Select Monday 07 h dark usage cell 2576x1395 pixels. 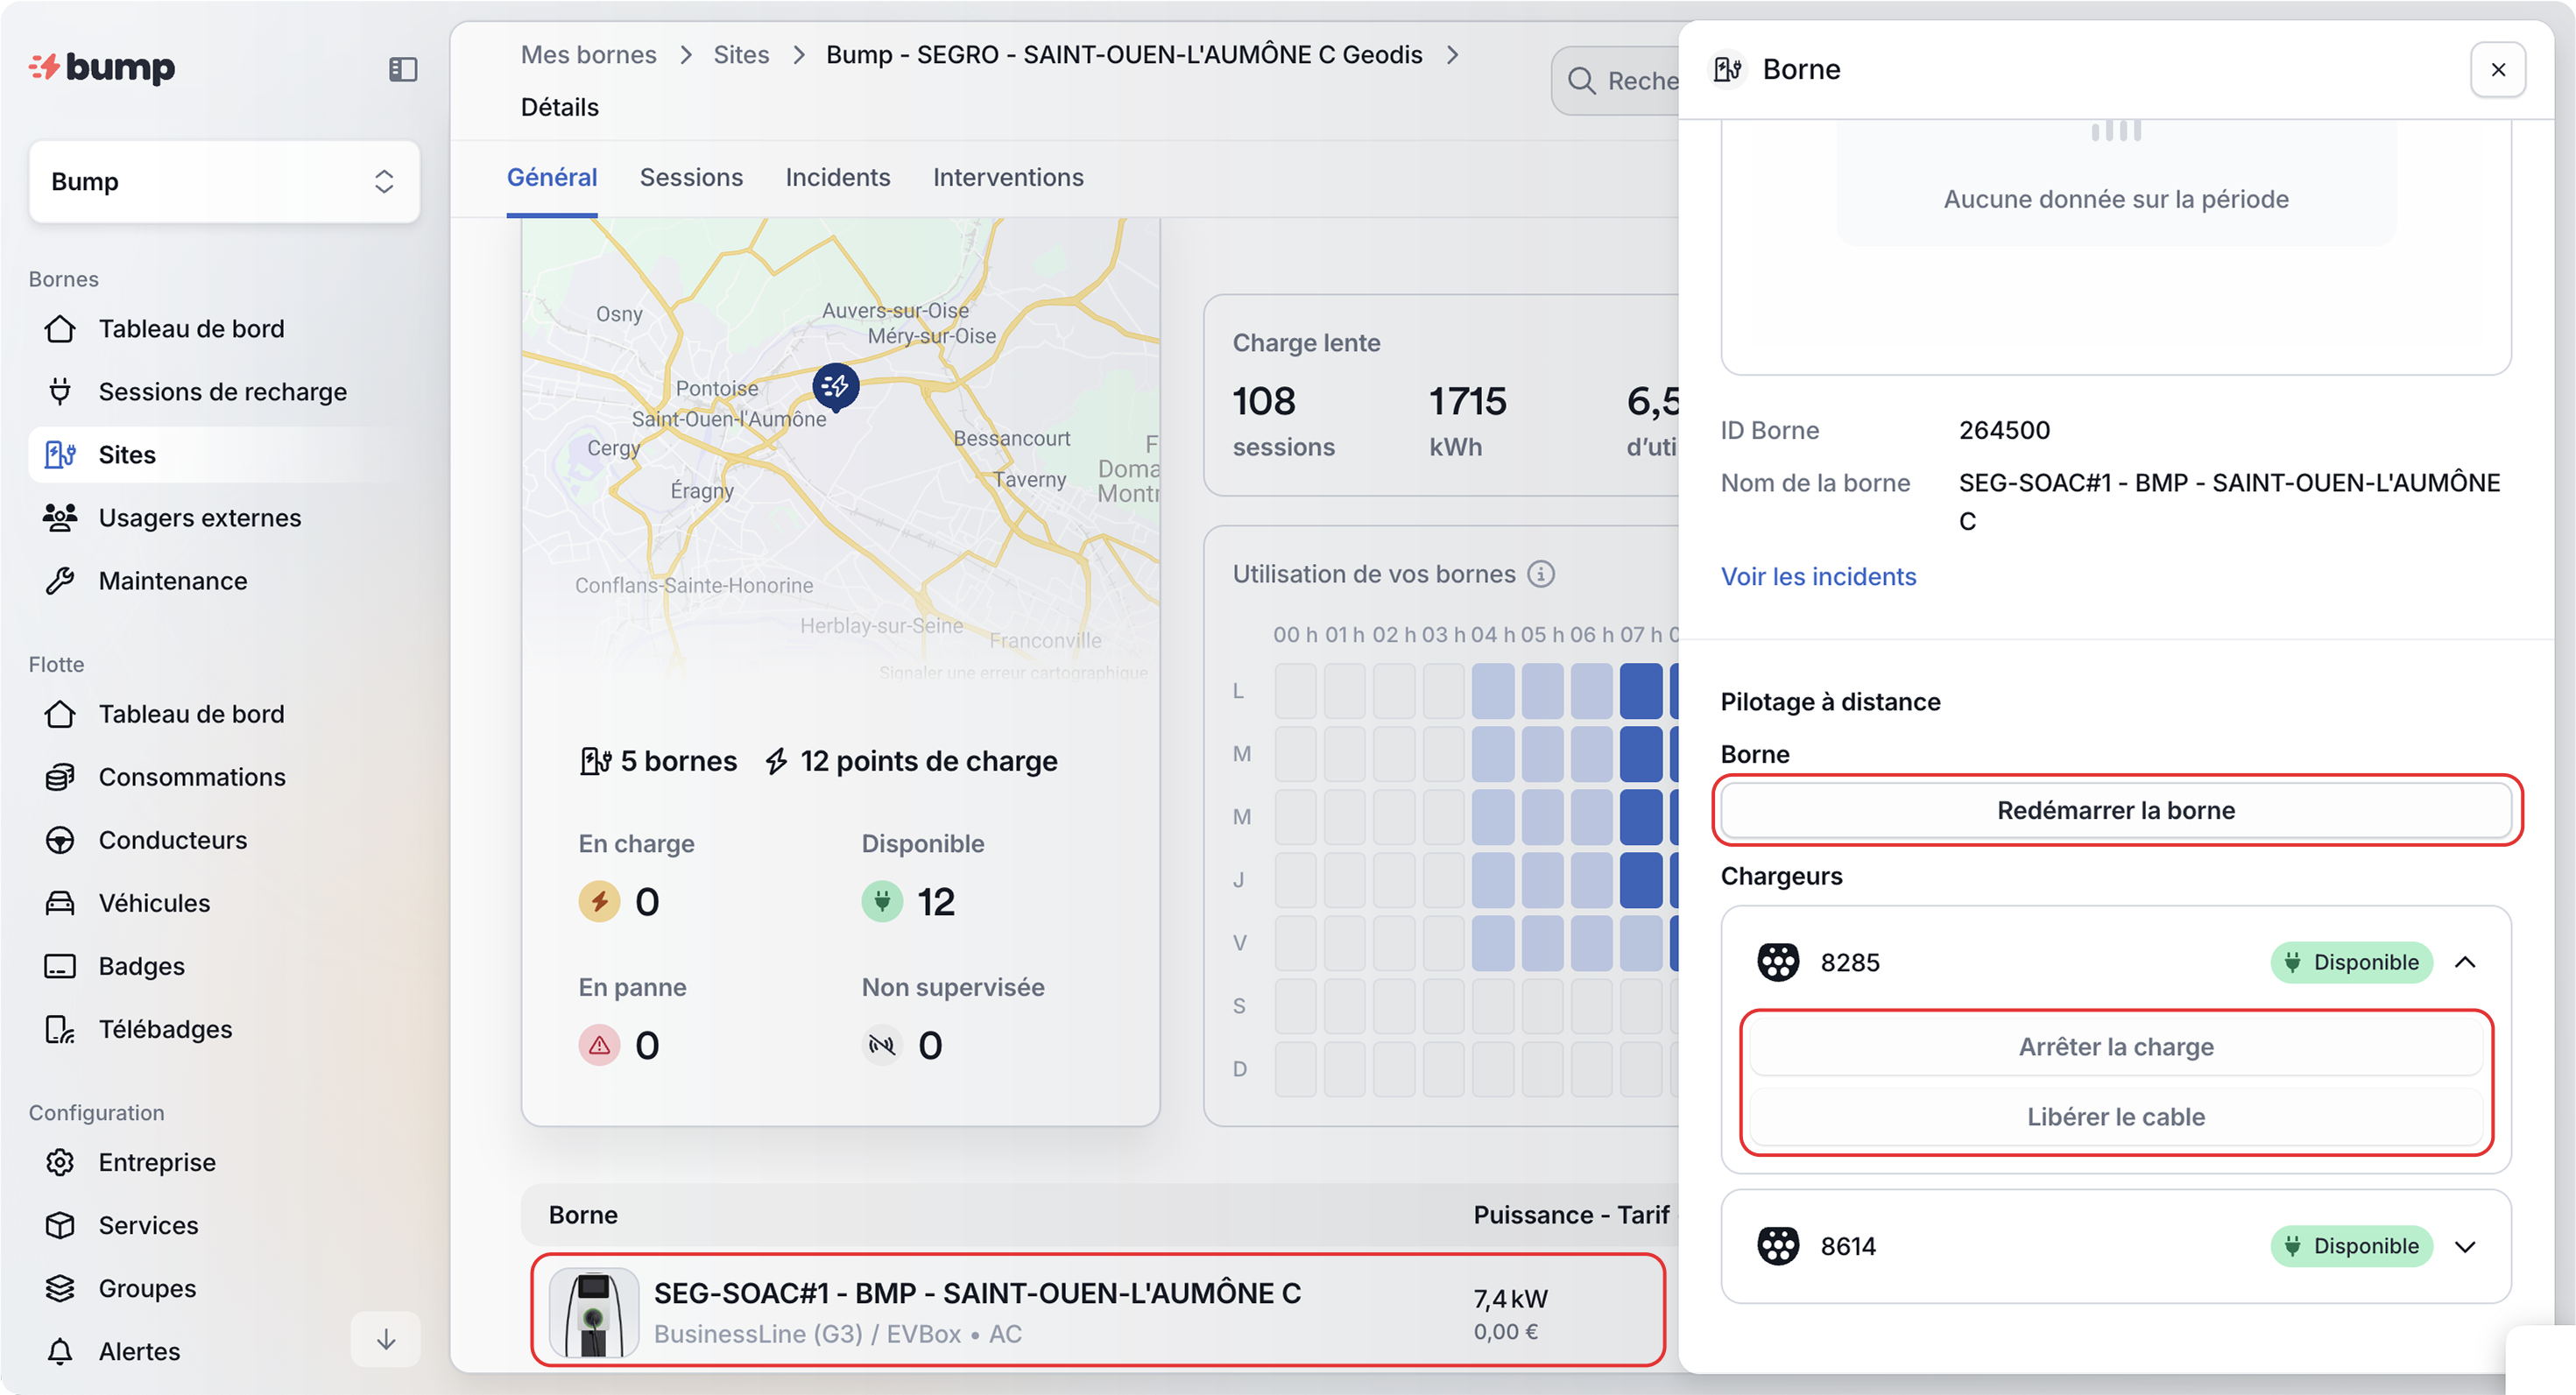1640,691
